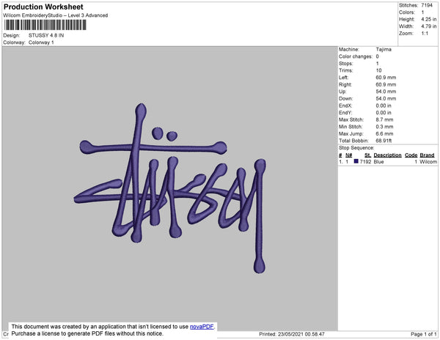Screen dimensions: 440x340
Task: Click the St. column header
Action: tap(367, 155)
